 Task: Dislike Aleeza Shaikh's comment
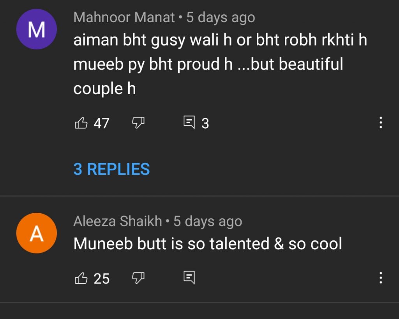tap(138, 278)
